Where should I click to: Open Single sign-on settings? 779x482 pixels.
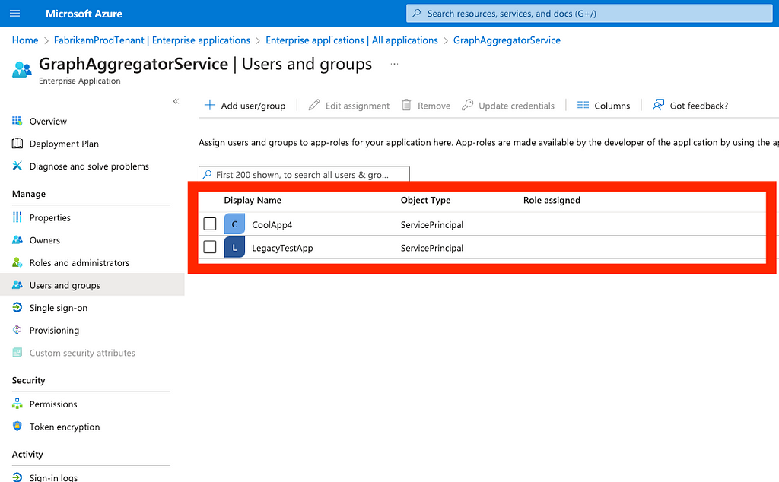pyautogui.click(x=59, y=308)
